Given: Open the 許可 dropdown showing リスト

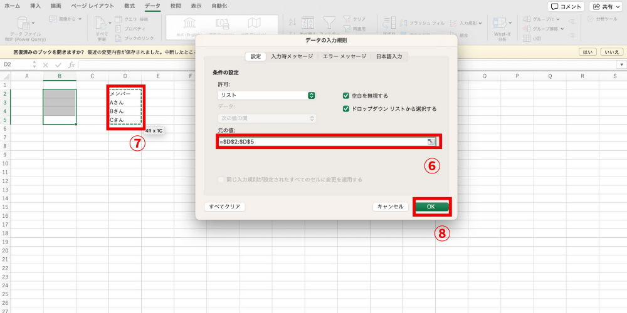Looking at the screenshot, I should [x=266, y=96].
